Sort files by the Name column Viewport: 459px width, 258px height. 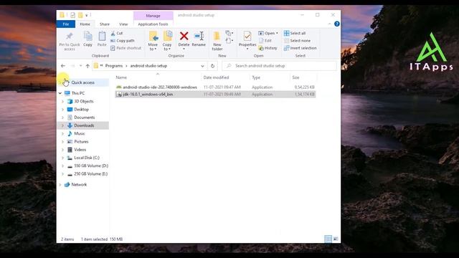(x=158, y=77)
